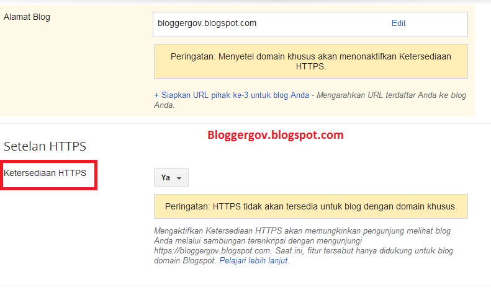Open Siapkan URL pihak ke-3 link
Image resolution: width=491 pixels, height=290 pixels.
[x=232, y=95]
